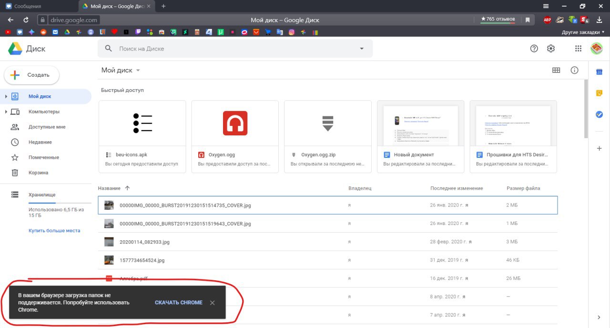Click the Adblock Plus extension icon
Image resolution: width=610 pixels, height=328 pixels.
click(548, 20)
